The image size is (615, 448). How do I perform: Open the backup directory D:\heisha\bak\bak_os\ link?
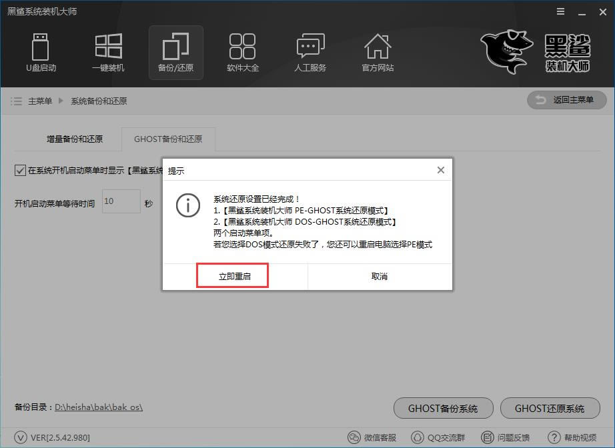click(x=99, y=407)
